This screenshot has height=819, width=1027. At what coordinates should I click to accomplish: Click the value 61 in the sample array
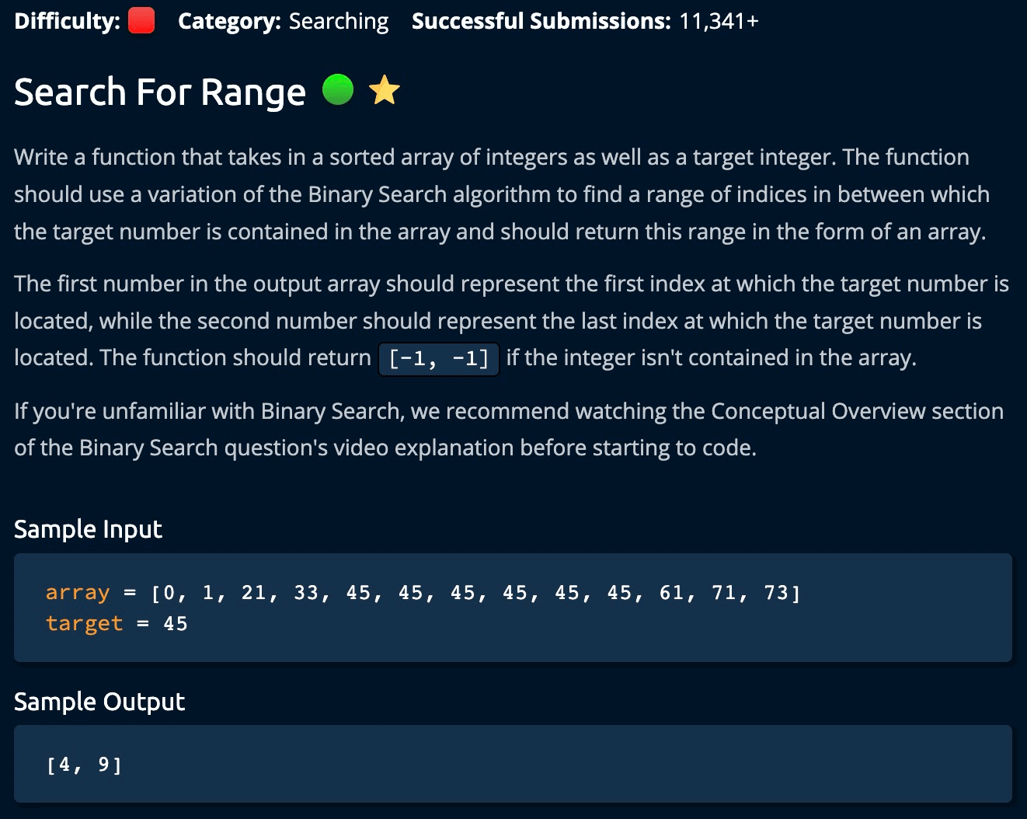click(x=672, y=593)
